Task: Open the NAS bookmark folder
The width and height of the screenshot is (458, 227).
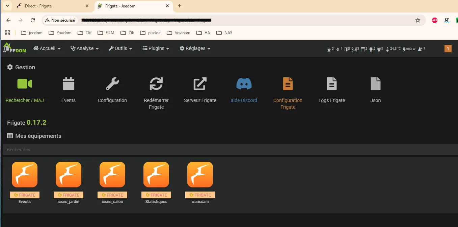Action: pos(224,33)
